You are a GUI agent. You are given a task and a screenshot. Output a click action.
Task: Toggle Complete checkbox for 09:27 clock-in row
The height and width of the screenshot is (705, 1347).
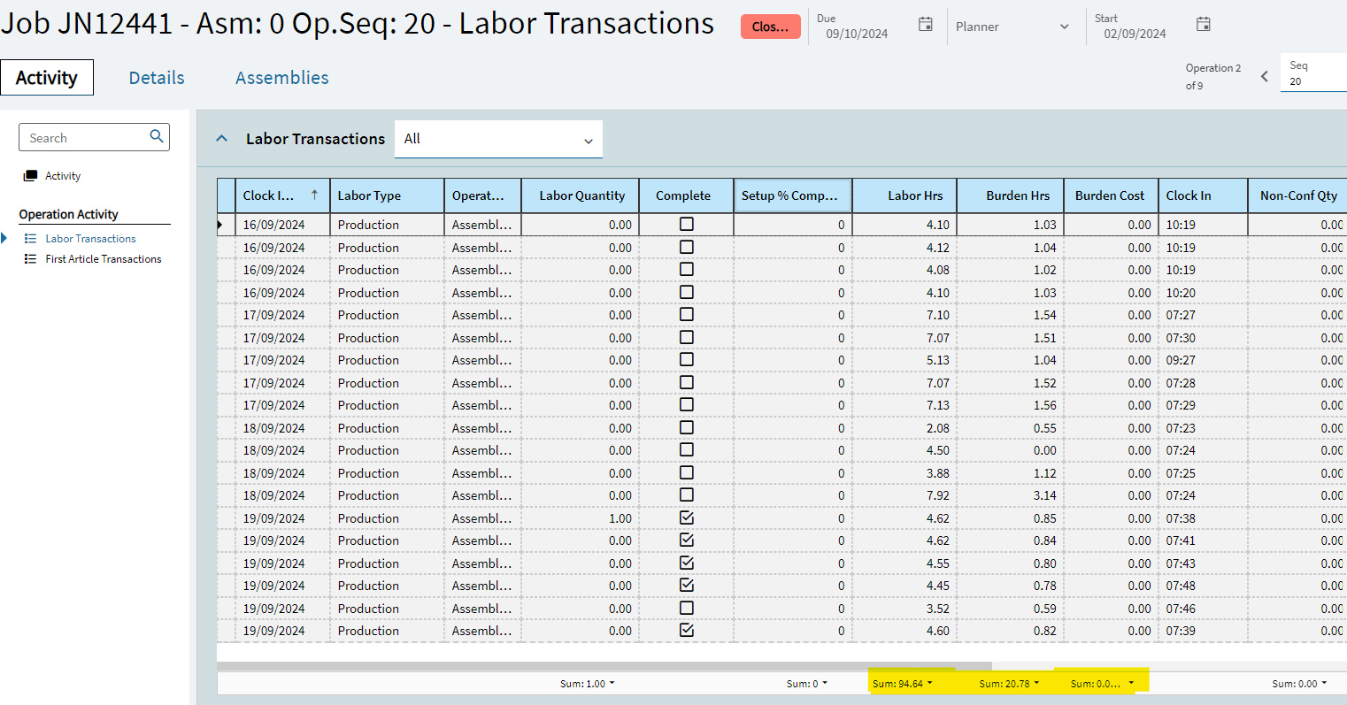pyautogui.click(x=686, y=359)
